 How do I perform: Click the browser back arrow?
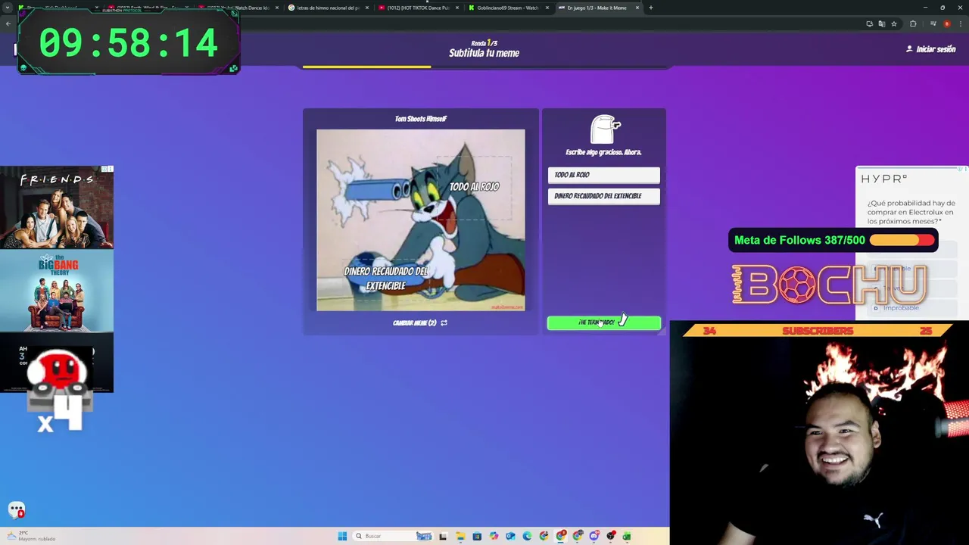(x=8, y=23)
